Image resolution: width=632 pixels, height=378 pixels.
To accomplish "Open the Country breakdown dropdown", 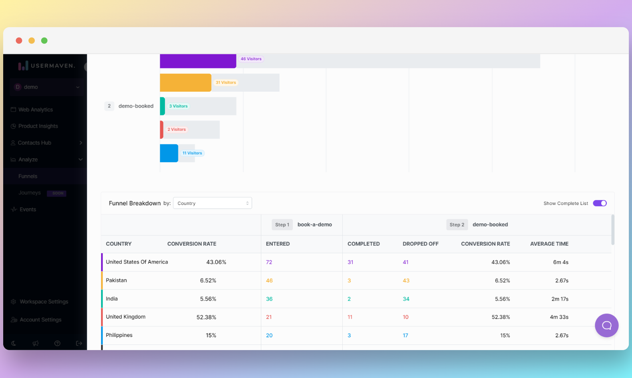I will [212, 203].
